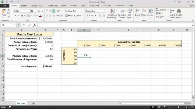Image resolution: width=195 pixels, height=109 pixels.
Task: Toggle Italic formatting
Action: [19, 15]
